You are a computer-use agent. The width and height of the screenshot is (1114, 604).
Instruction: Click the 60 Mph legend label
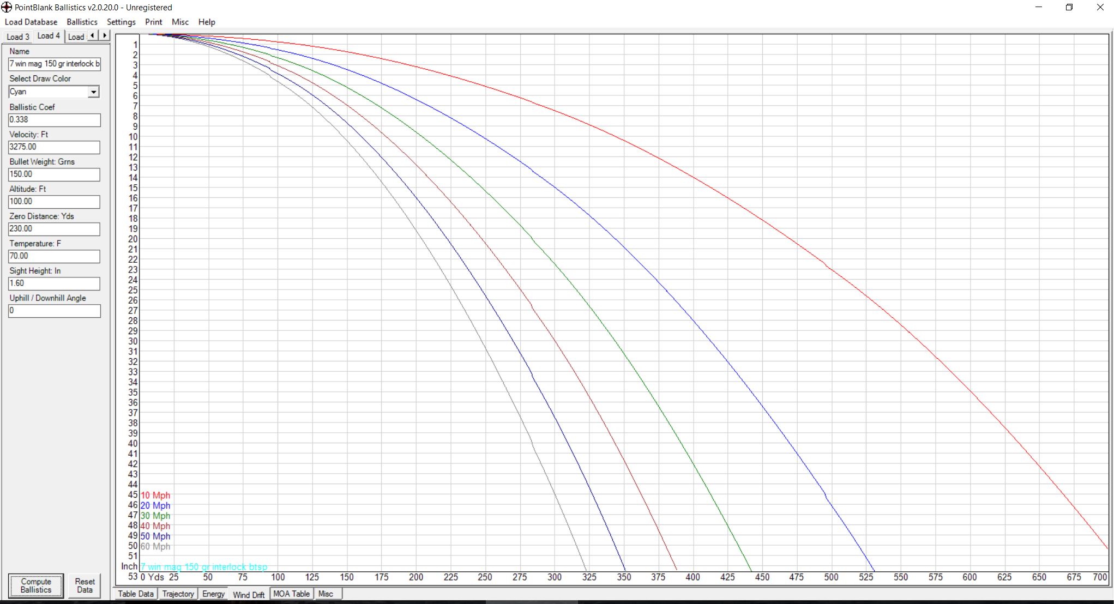click(x=155, y=547)
